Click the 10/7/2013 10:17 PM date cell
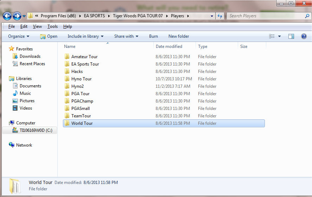Screen dimensions: 312x197 174,79
